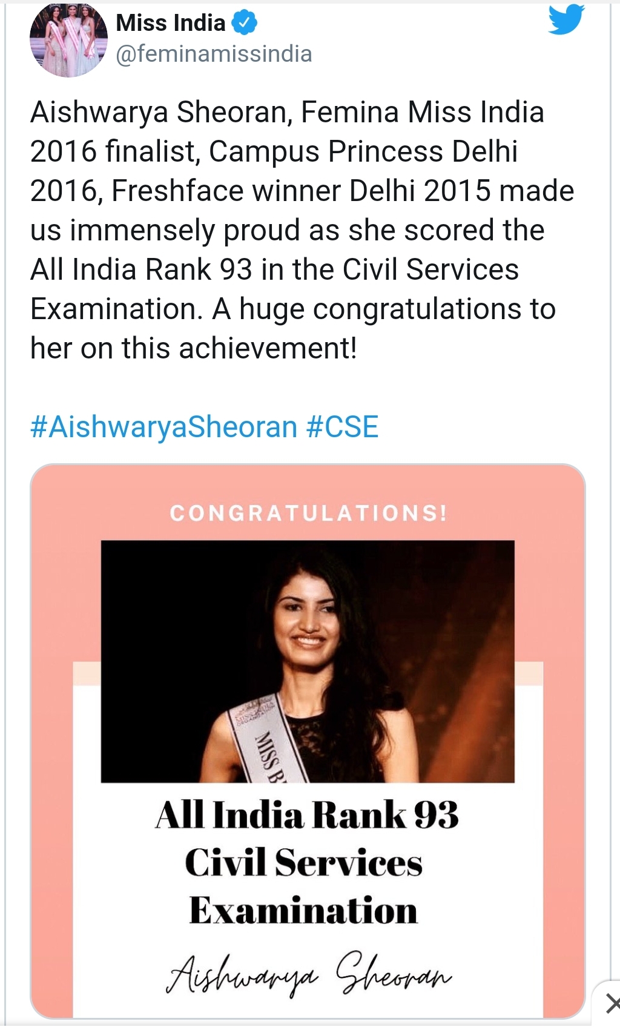Click the bold 'Civil Services' line in card

click(303, 862)
